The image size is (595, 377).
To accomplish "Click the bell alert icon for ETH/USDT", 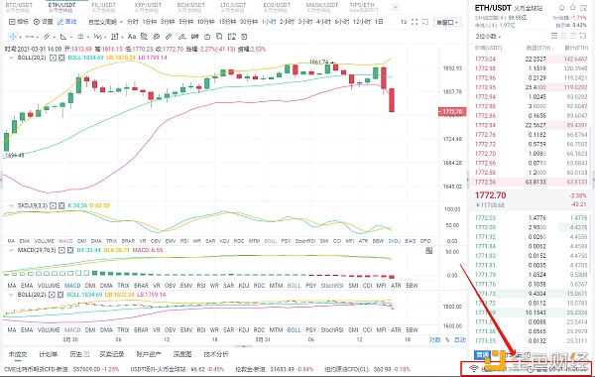I will (562, 8).
